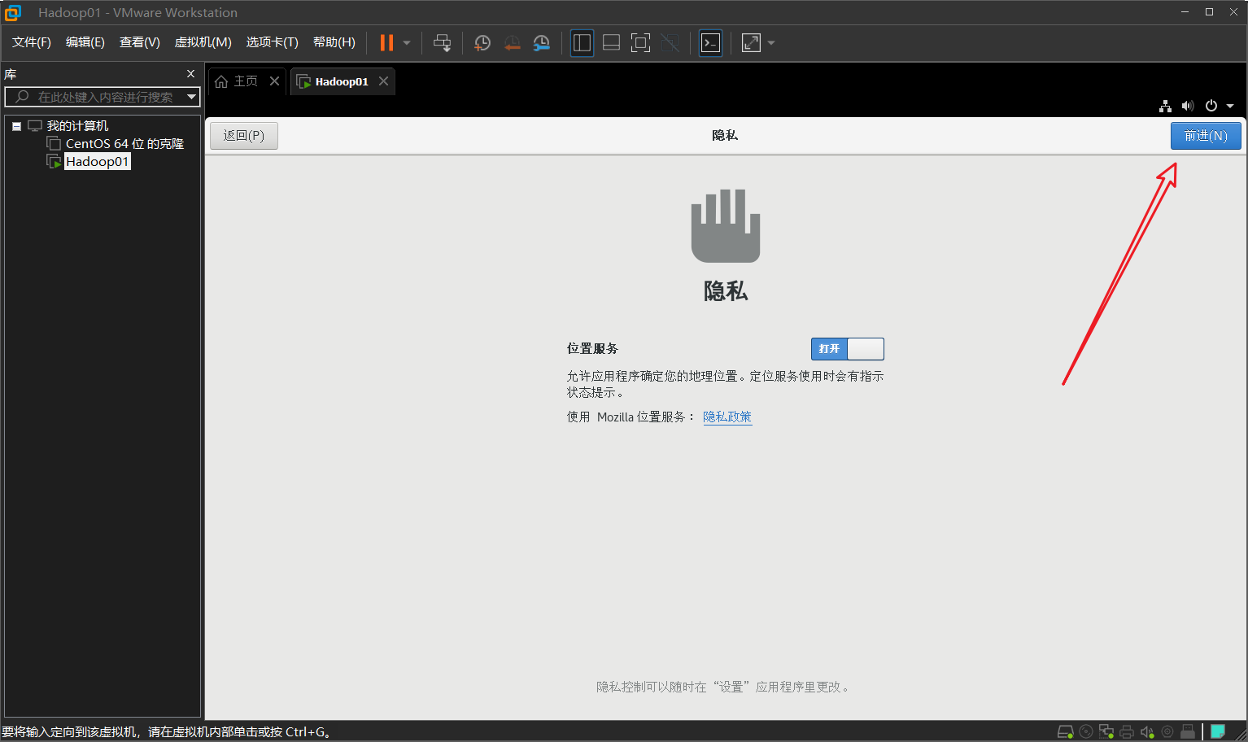Click the guest volume speaker icon
Screen dimensions: 1248x742
[1188, 106]
